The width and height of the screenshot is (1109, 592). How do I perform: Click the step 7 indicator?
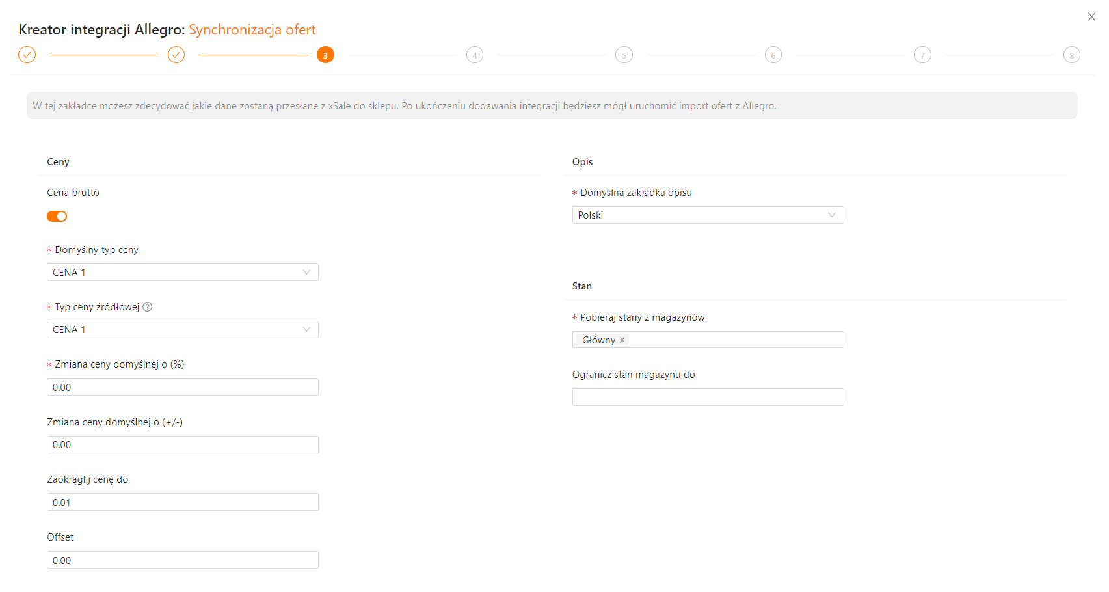tap(922, 55)
